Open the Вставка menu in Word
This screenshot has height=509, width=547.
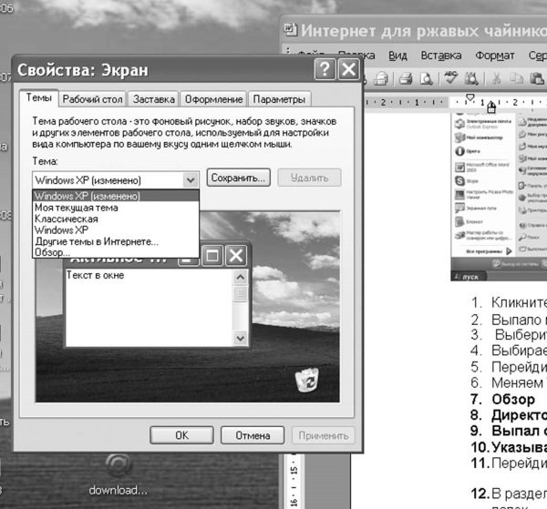coord(441,56)
